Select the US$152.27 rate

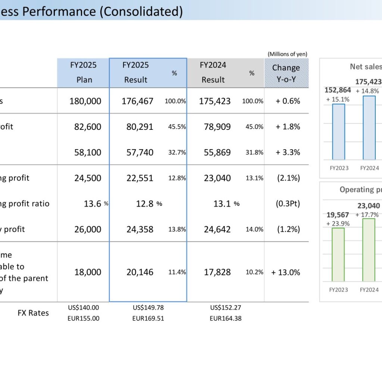click(226, 308)
